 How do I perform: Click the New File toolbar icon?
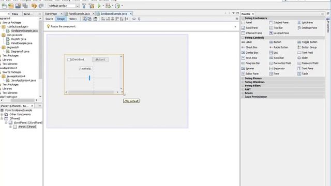(x=4, y=6)
